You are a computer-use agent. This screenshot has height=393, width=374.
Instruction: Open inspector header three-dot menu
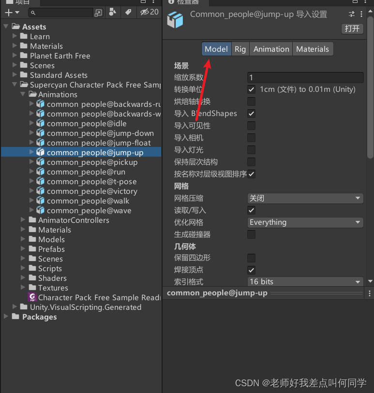[x=361, y=14]
